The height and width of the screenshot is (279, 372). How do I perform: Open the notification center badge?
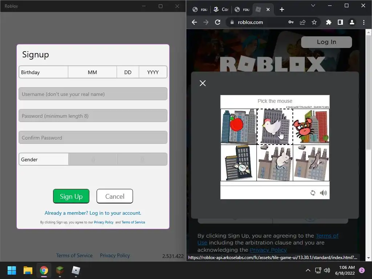[x=362, y=270]
